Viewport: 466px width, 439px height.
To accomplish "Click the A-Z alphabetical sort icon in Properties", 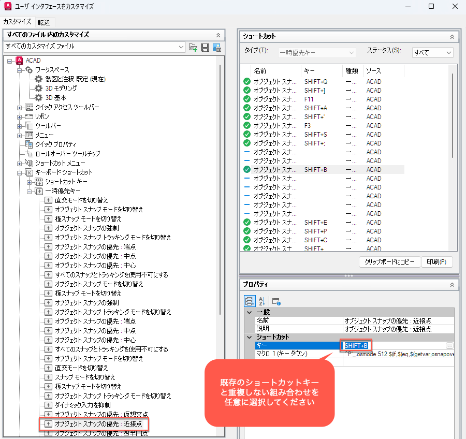I will tap(261, 301).
